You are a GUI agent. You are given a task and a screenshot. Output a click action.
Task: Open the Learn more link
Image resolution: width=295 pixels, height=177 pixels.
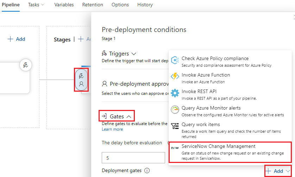(x=112, y=129)
